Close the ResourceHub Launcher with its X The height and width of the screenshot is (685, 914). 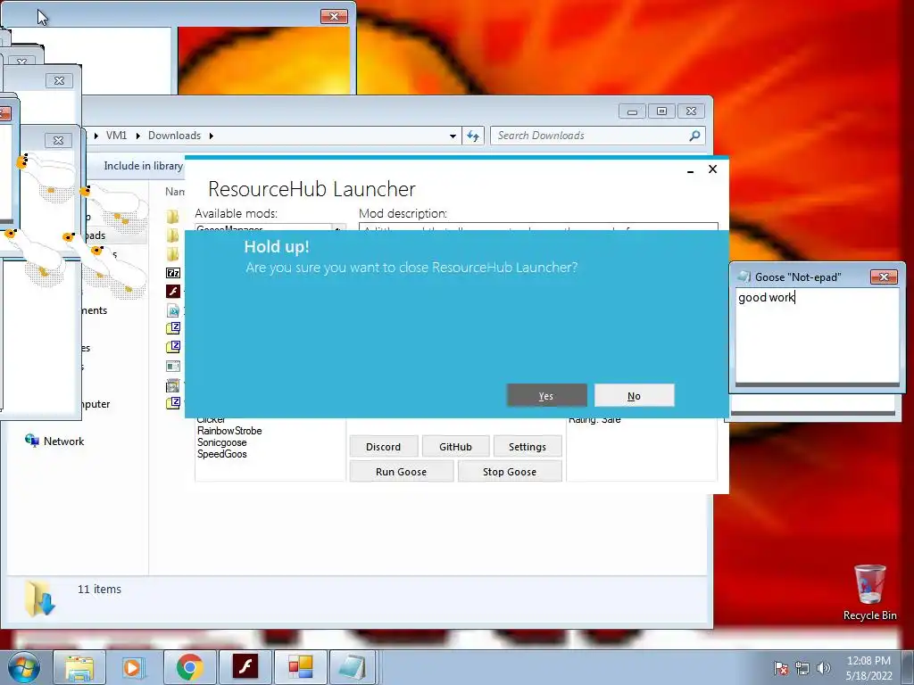pos(712,169)
